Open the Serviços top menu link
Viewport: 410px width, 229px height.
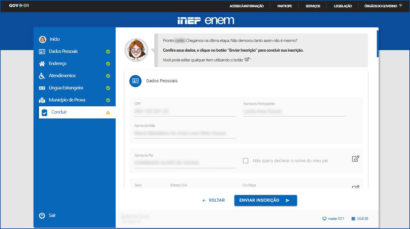point(313,6)
